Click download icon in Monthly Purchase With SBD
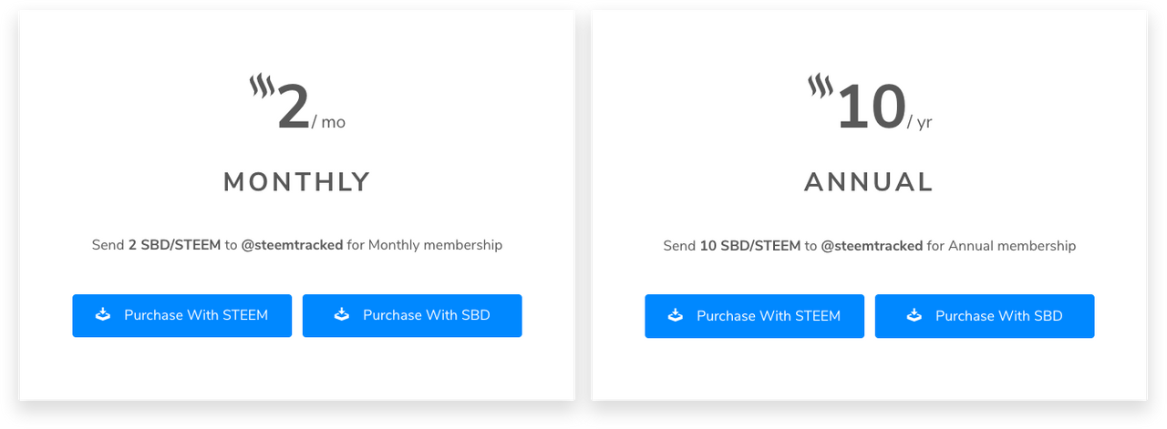The image size is (1167, 429). pyautogui.click(x=342, y=315)
